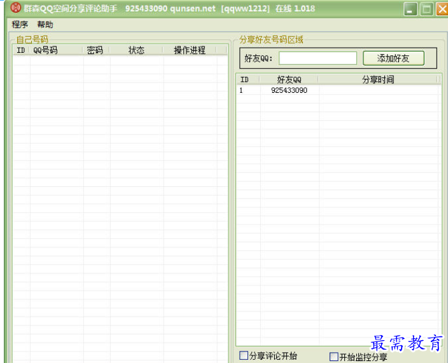Focus the 好友QQ input field
The width and height of the screenshot is (448, 363).
point(318,58)
